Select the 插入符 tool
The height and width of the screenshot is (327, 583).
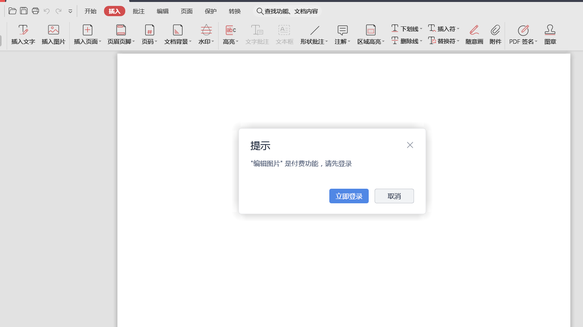click(x=444, y=29)
